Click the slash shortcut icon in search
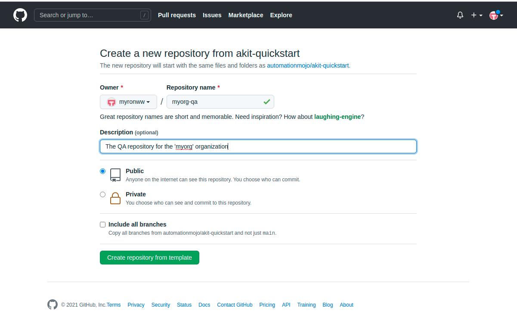517x320 pixels. [x=145, y=15]
